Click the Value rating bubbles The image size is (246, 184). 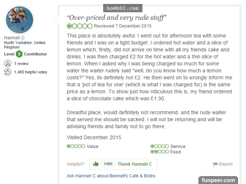pyautogui.click(x=76, y=146)
